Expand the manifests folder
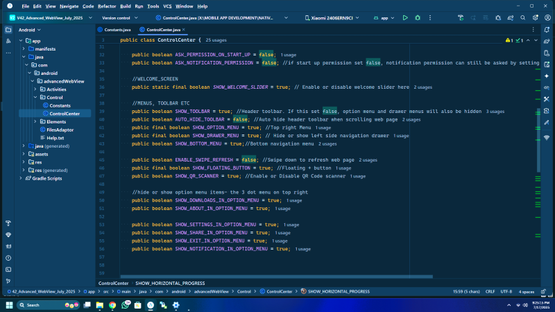The width and height of the screenshot is (555, 312). 24,49
